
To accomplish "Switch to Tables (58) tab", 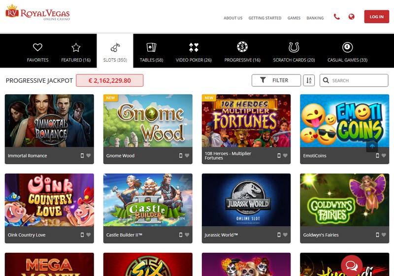I will 152,52.
